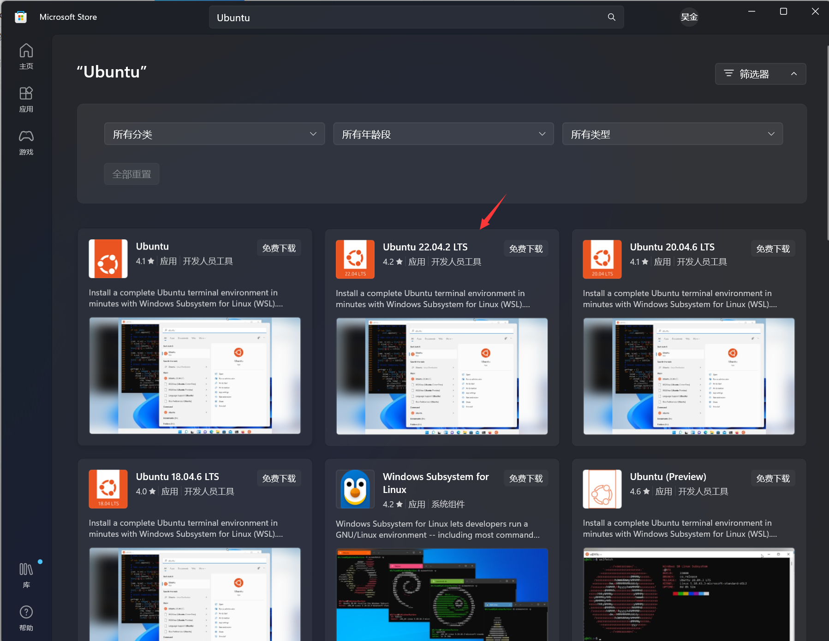Click the Ubuntu (Preview) terminal screenshot
Image resolution: width=829 pixels, height=641 pixels.
[x=689, y=594]
